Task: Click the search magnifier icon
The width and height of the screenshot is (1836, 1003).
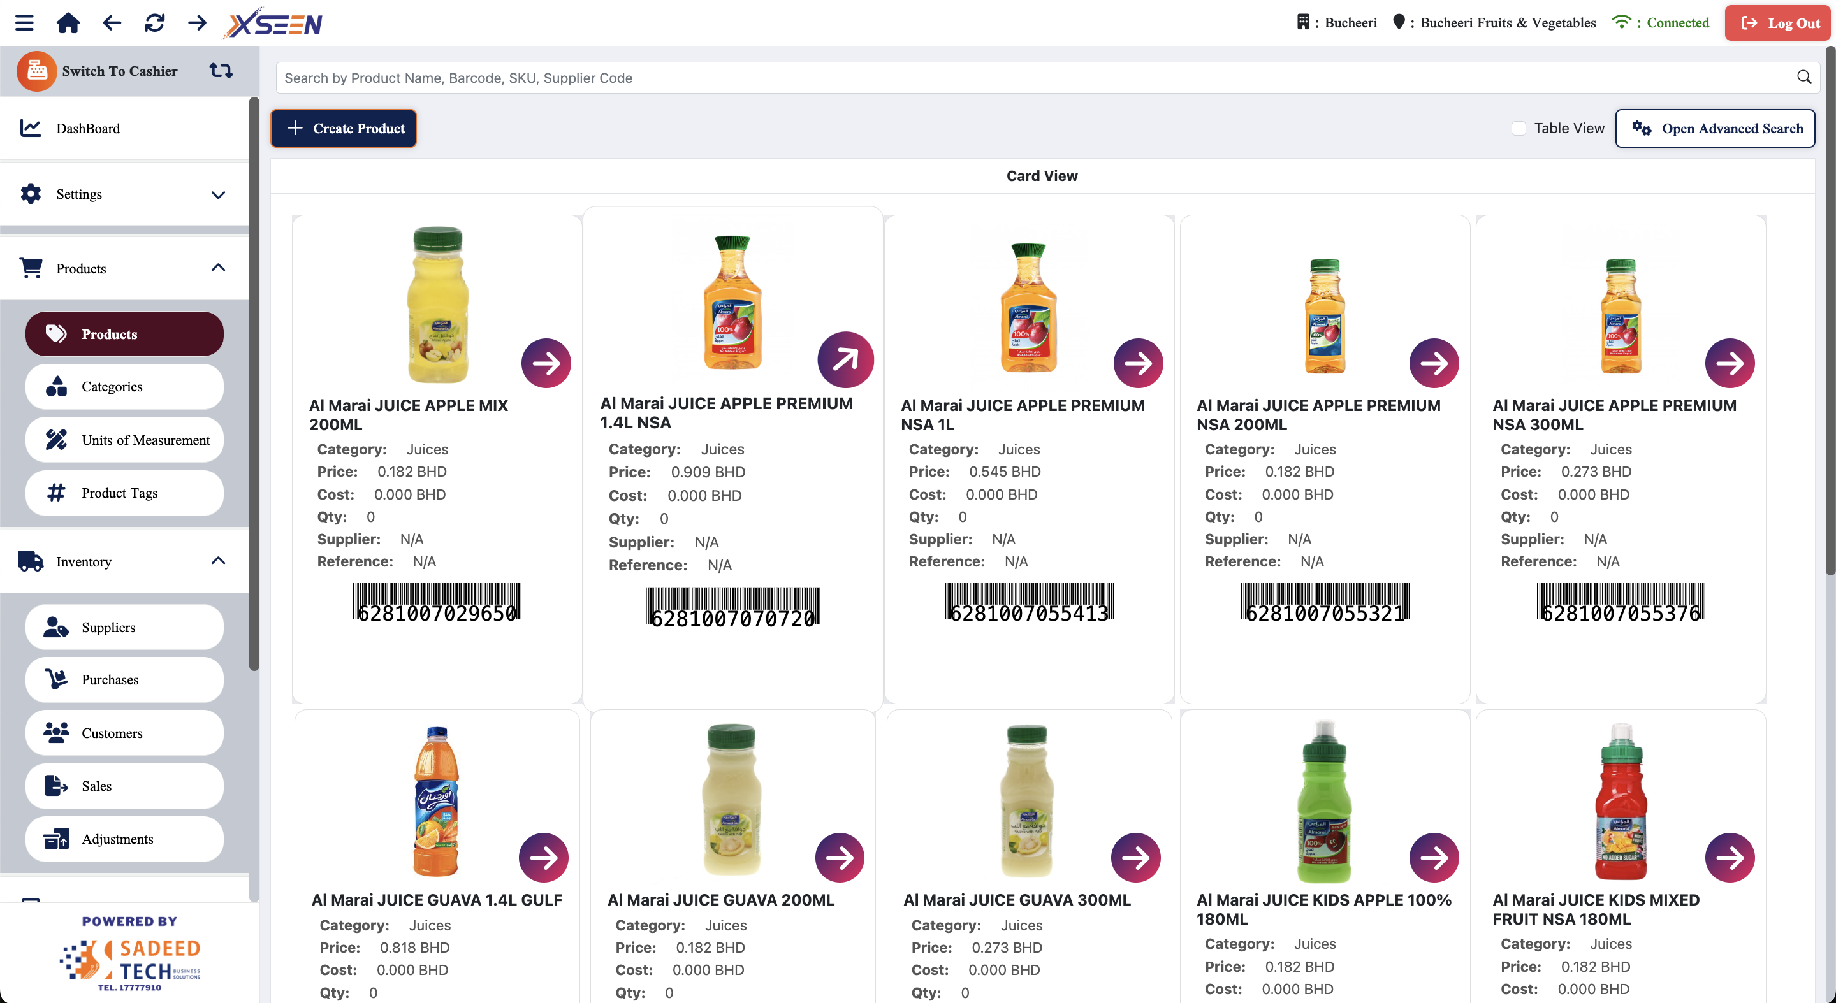Action: click(x=1804, y=78)
